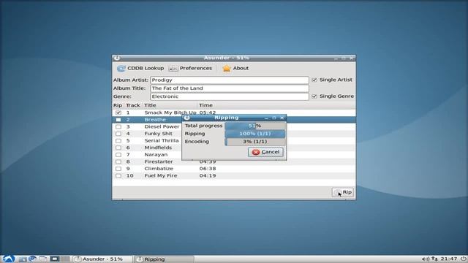Screen dimensions: 468x263
Task: Check the rip box for track 2 Breathe
Action: coord(118,120)
